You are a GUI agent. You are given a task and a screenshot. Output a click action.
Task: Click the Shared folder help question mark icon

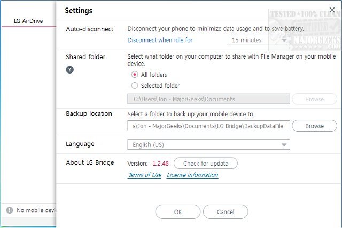pos(69,69)
